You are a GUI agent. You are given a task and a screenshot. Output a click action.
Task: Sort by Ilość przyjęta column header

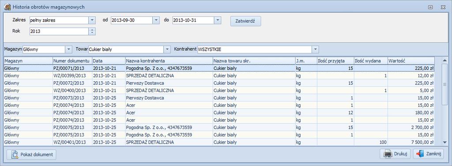pos(335,61)
